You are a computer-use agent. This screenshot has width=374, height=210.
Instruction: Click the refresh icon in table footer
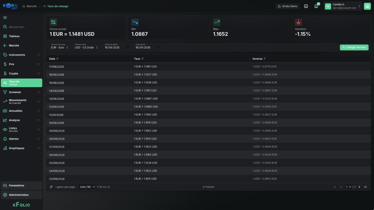click(51, 187)
